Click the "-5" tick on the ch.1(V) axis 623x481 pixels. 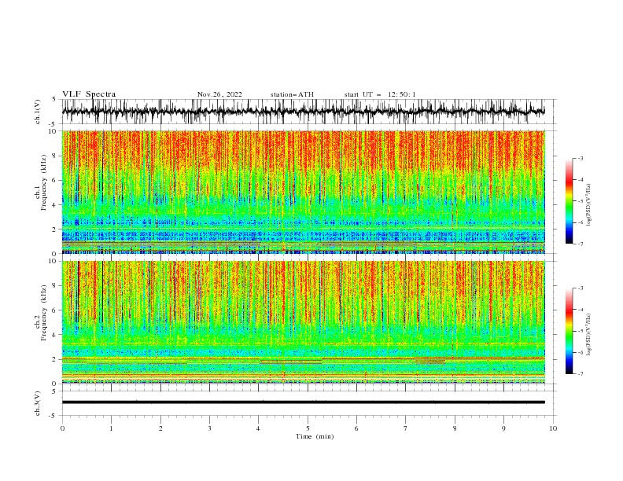click(53, 124)
